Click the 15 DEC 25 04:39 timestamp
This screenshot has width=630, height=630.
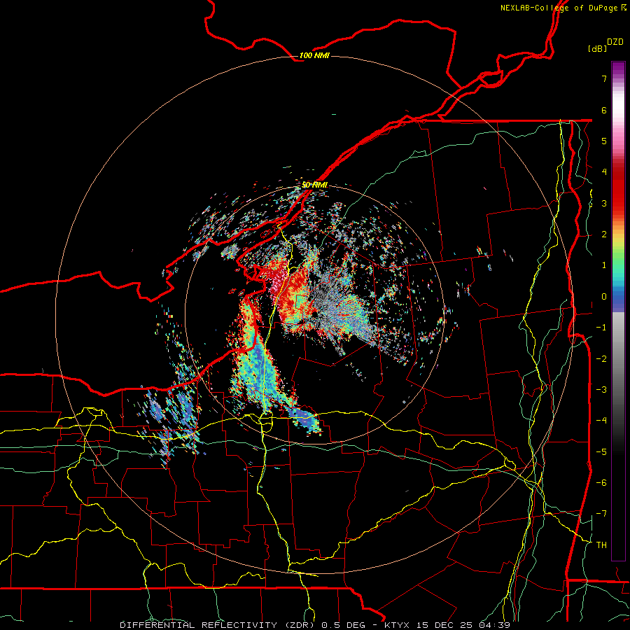click(x=463, y=625)
